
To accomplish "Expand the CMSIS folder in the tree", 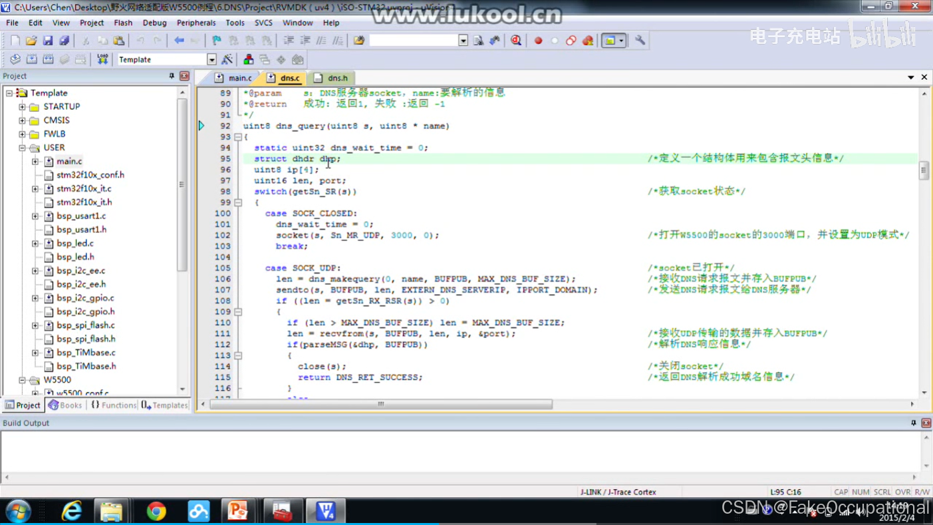I will click(22, 120).
